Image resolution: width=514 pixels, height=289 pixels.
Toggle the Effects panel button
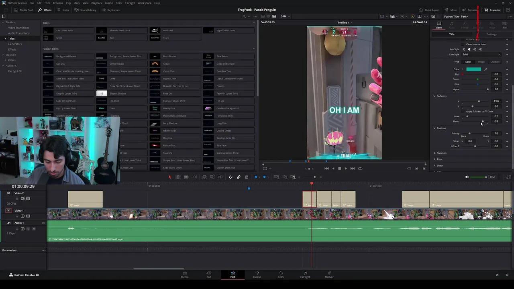point(45,10)
